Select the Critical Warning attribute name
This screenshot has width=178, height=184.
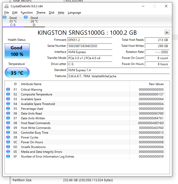click(32, 90)
